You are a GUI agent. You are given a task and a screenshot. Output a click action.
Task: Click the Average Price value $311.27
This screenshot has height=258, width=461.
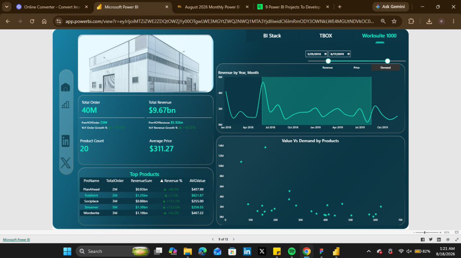click(161, 149)
